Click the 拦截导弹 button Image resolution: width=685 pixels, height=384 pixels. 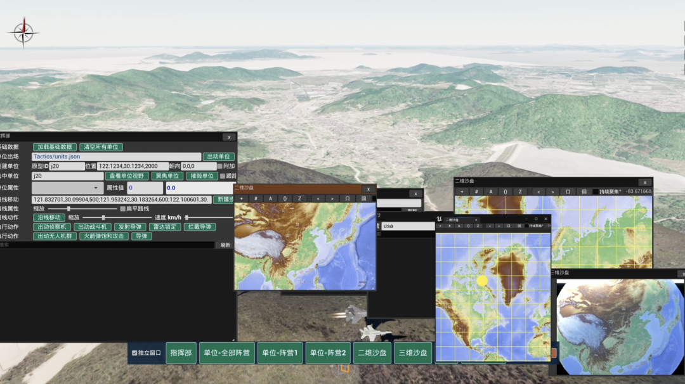click(199, 227)
